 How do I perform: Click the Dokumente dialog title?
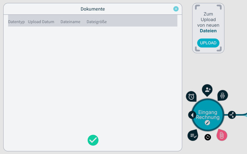(93, 9)
